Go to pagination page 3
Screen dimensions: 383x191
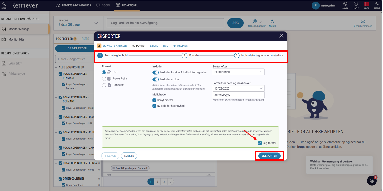[164, 182]
